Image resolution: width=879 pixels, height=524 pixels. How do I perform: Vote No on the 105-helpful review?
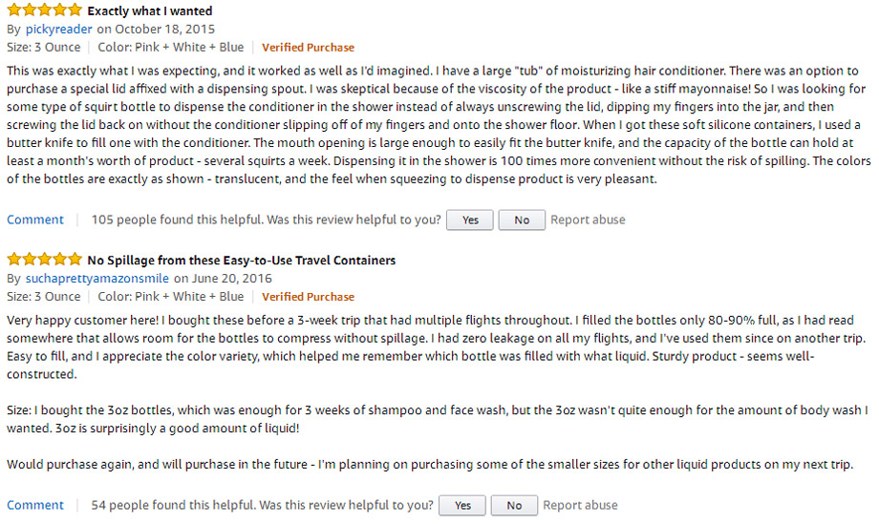(x=522, y=220)
